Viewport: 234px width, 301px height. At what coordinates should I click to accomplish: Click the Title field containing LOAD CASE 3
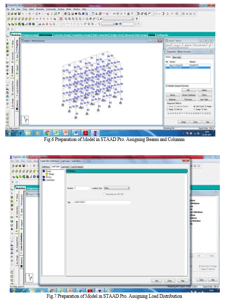point(102,202)
